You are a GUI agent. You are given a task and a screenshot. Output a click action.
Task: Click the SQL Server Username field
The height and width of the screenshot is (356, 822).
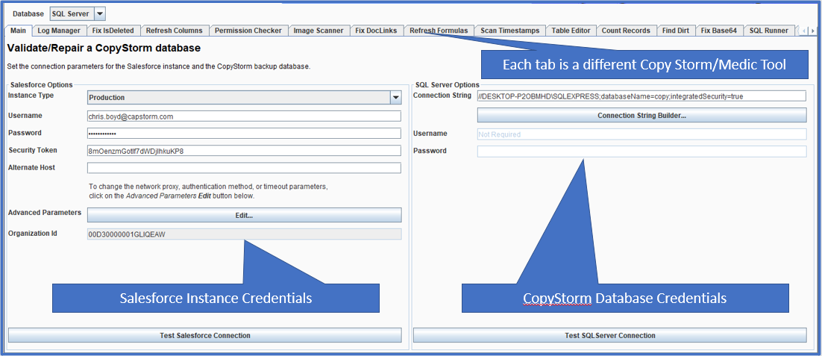(x=641, y=134)
